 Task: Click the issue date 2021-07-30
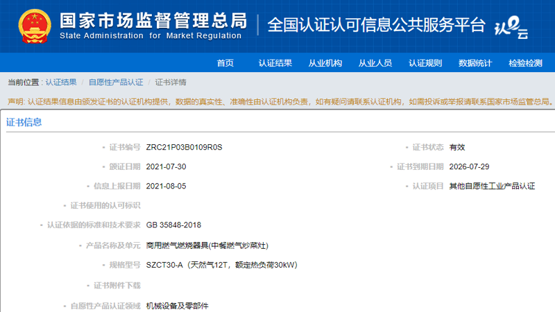(166, 166)
